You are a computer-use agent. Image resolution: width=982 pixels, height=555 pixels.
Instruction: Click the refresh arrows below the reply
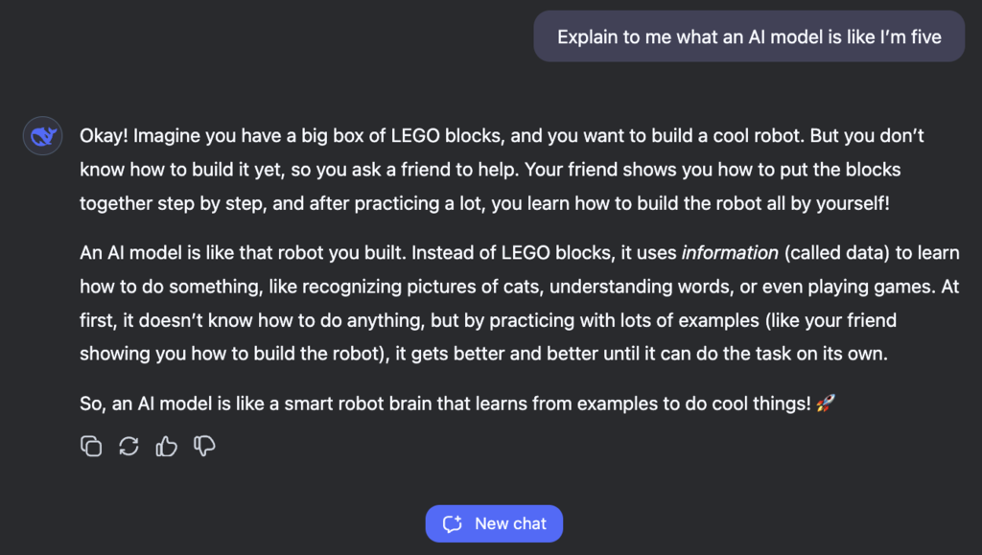click(129, 446)
